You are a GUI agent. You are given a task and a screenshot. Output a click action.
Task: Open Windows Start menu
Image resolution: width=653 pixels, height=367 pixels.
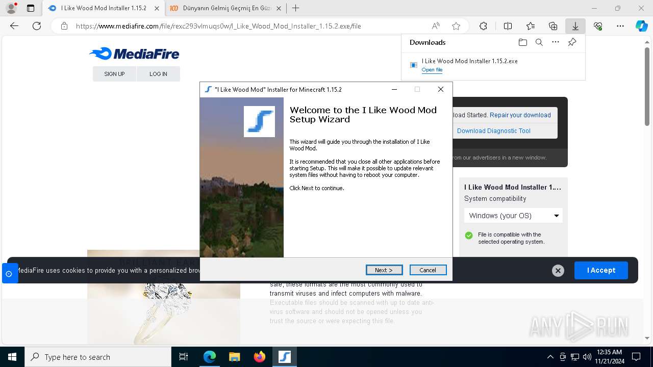pos(12,357)
